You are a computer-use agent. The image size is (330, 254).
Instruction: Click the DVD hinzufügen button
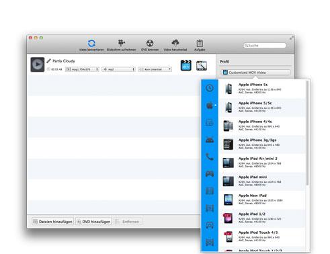(x=93, y=222)
